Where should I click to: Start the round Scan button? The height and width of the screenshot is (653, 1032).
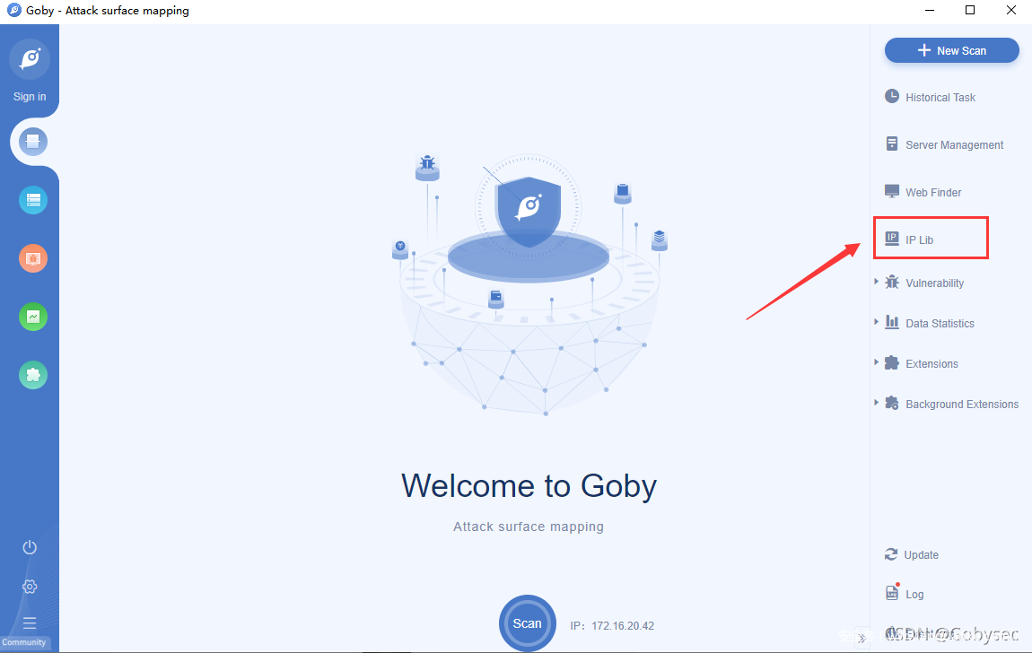point(527,623)
